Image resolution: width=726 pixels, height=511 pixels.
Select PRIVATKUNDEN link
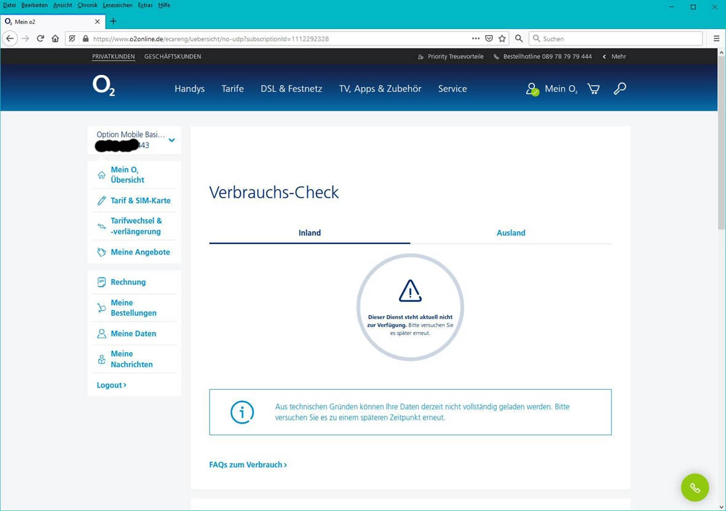coord(114,57)
